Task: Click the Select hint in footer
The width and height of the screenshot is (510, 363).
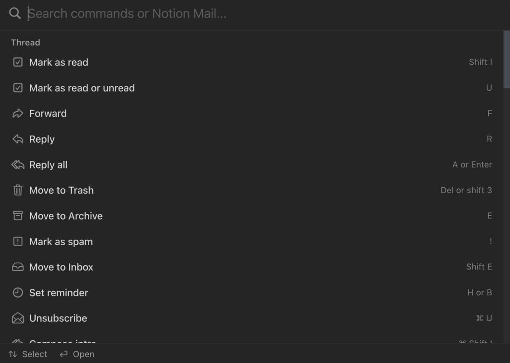Action: coord(28,354)
